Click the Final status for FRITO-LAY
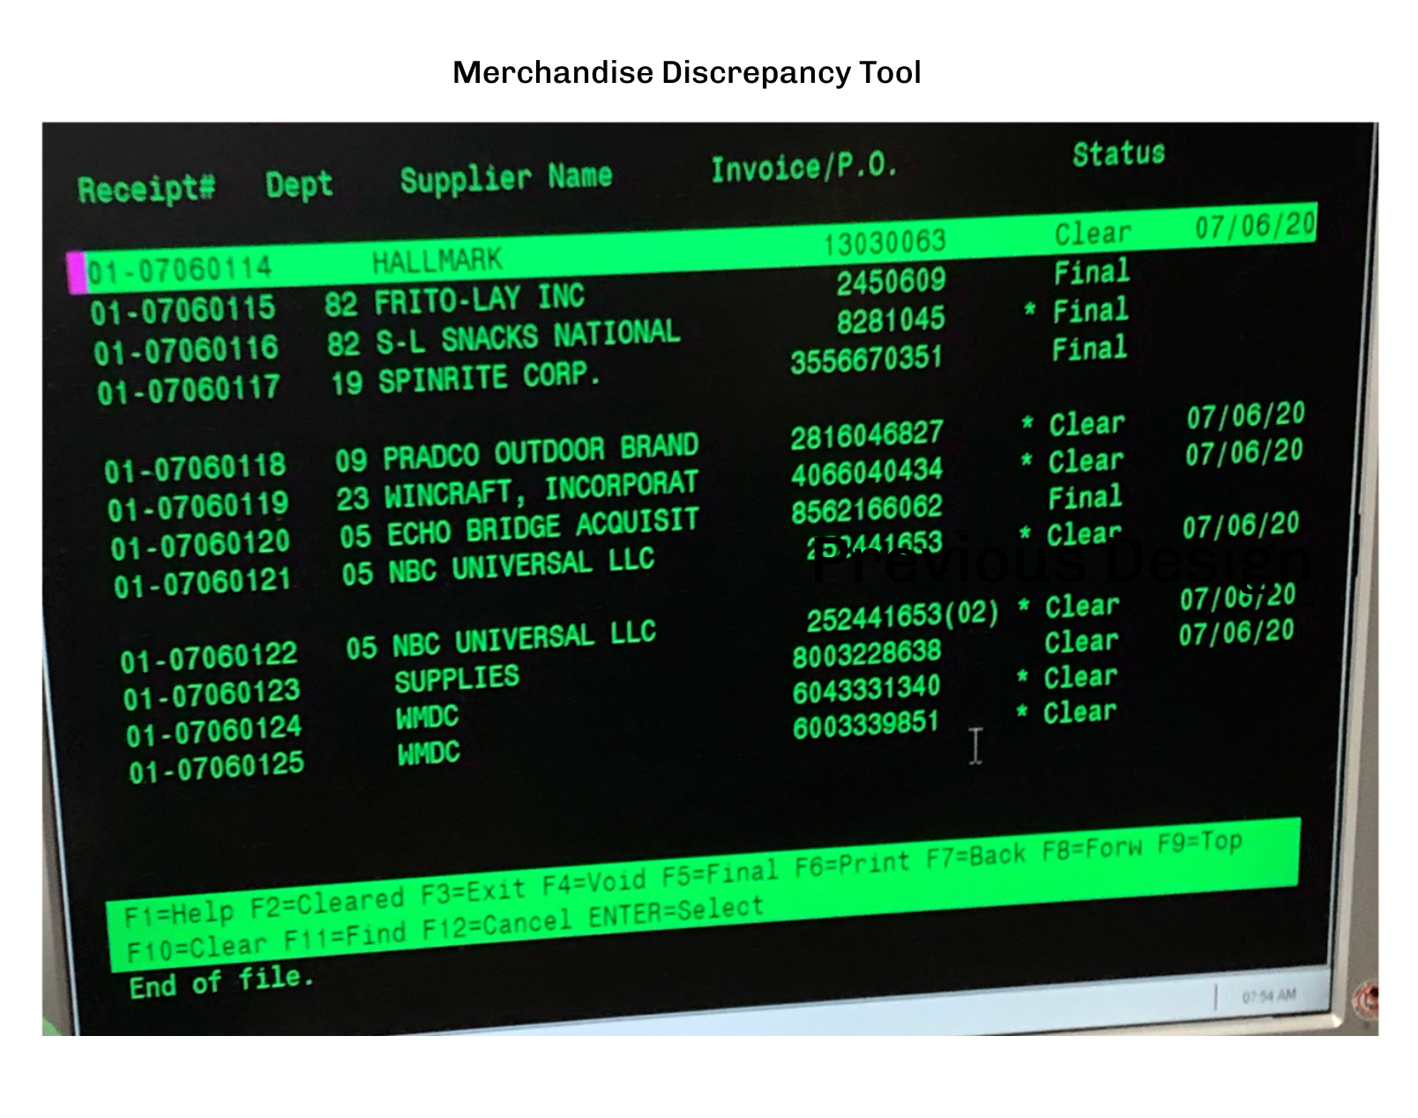This screenshot has height=1118, width=1418. [1092, 272]
